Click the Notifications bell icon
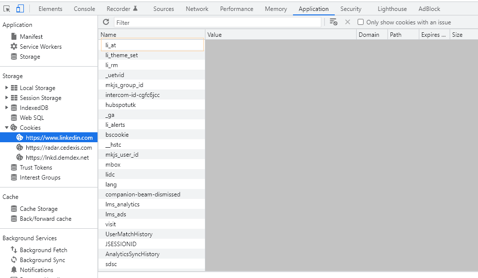The width and height of the screenshot is (478, 278). click(14, 270)
